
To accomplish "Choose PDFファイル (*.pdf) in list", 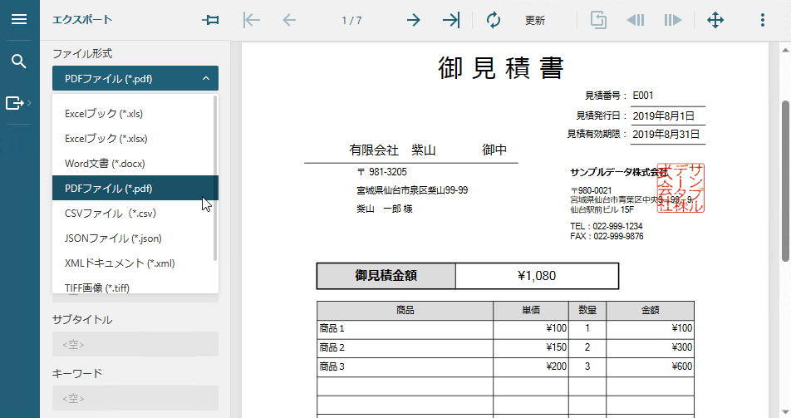I will pyautogui.click(x=135, y=188).
